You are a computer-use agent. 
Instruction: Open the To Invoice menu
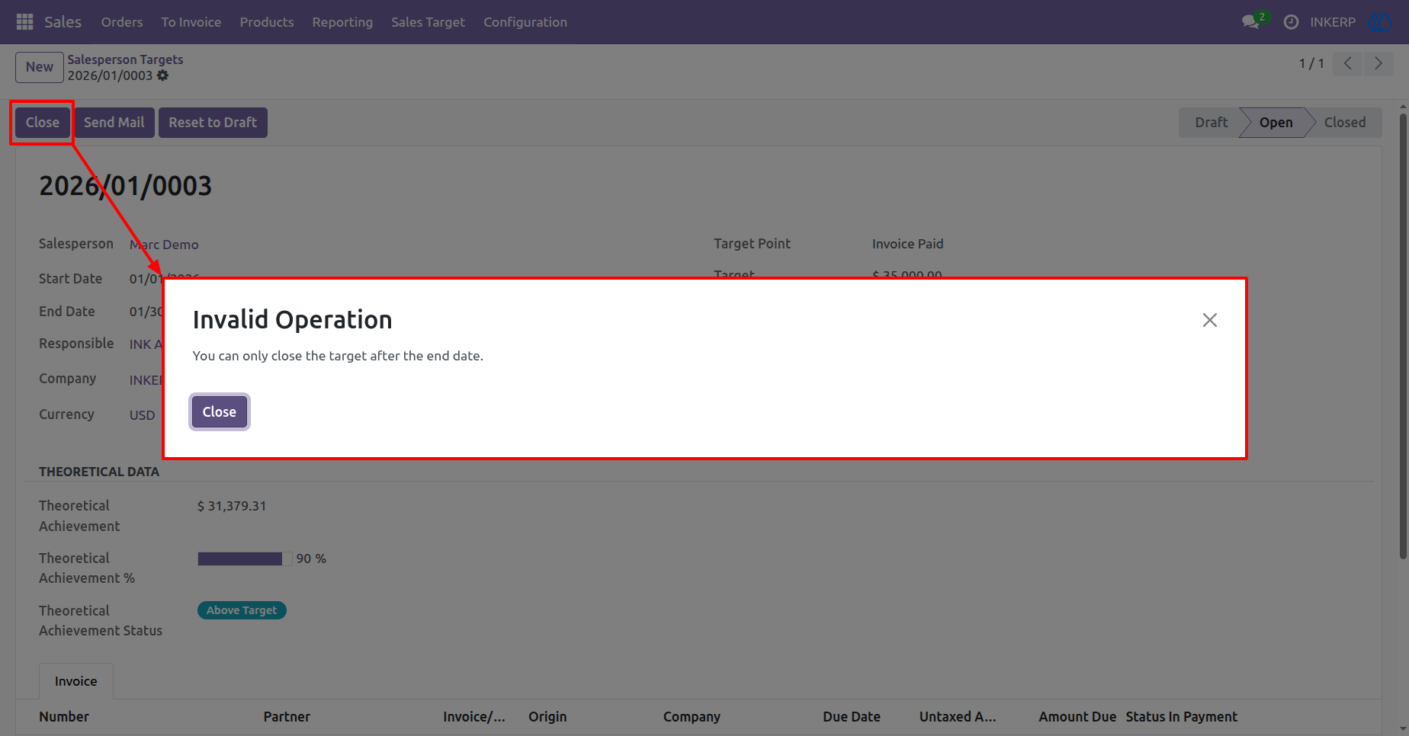191,22
